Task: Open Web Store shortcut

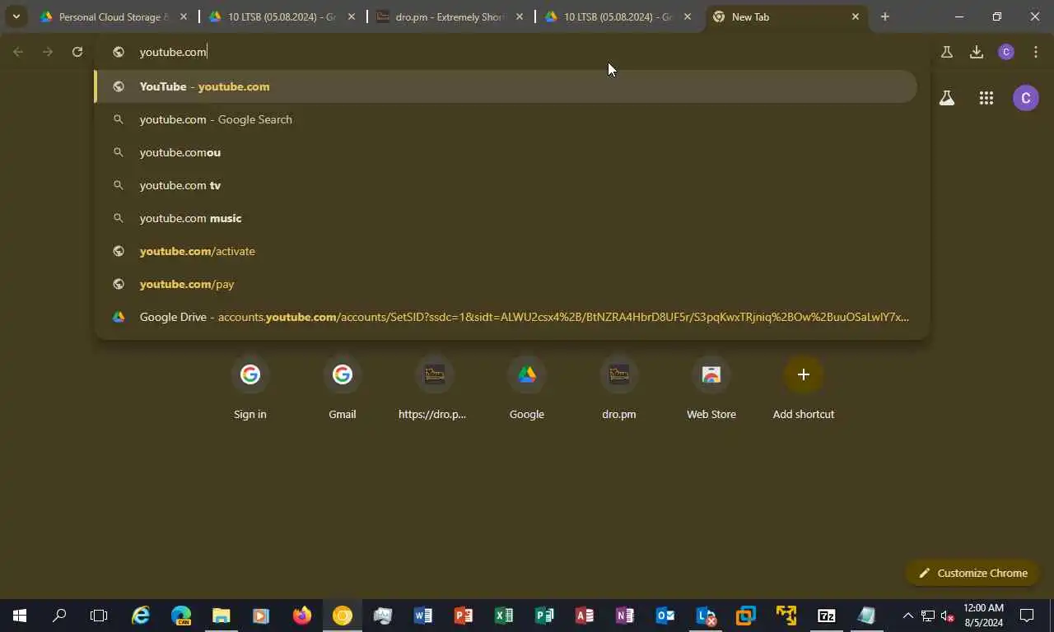Action: click(711, 388)
